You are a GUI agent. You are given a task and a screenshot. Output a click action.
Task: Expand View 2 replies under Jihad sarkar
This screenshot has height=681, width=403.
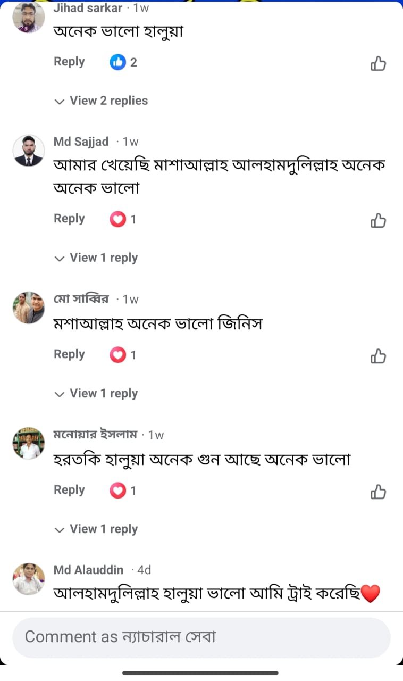[102, 101]
